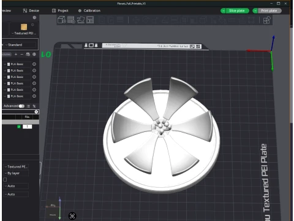Change the fourth PLA Basic color swatch
The image size is (294, 221).
click(x=9, y=83)
